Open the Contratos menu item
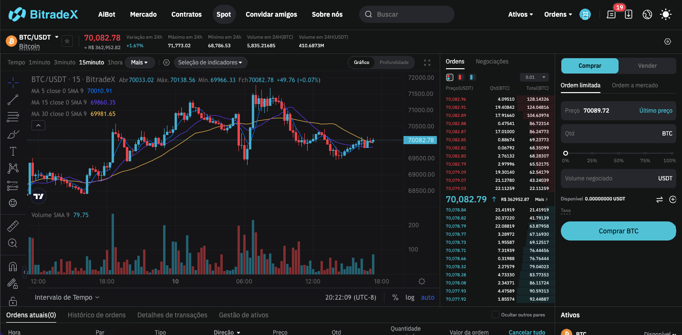The width and height of the screenshot is (682, 335). 186,14
